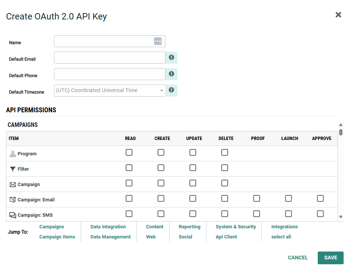Click the permissions list scroll up arrow
Screen dimensions: 353x271
[x=341, y=125]
